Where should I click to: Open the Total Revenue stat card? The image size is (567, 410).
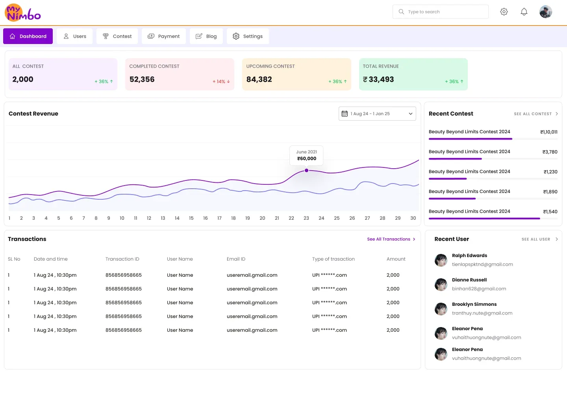413,74
